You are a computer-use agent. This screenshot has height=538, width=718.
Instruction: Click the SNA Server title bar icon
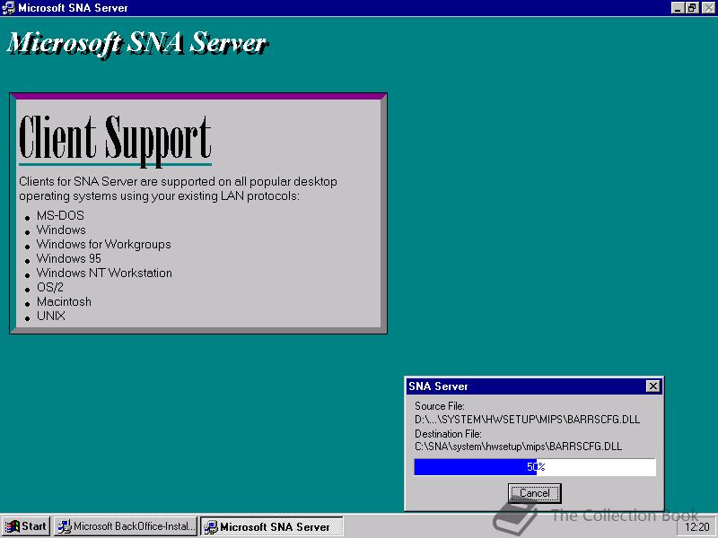9,7
